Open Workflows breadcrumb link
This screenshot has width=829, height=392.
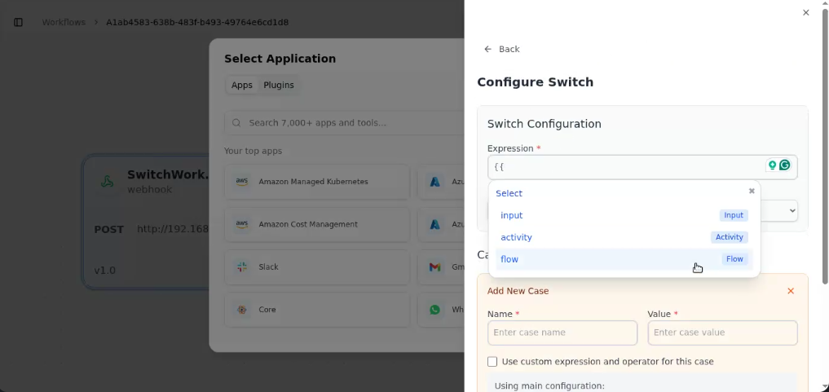click(64, 22)
